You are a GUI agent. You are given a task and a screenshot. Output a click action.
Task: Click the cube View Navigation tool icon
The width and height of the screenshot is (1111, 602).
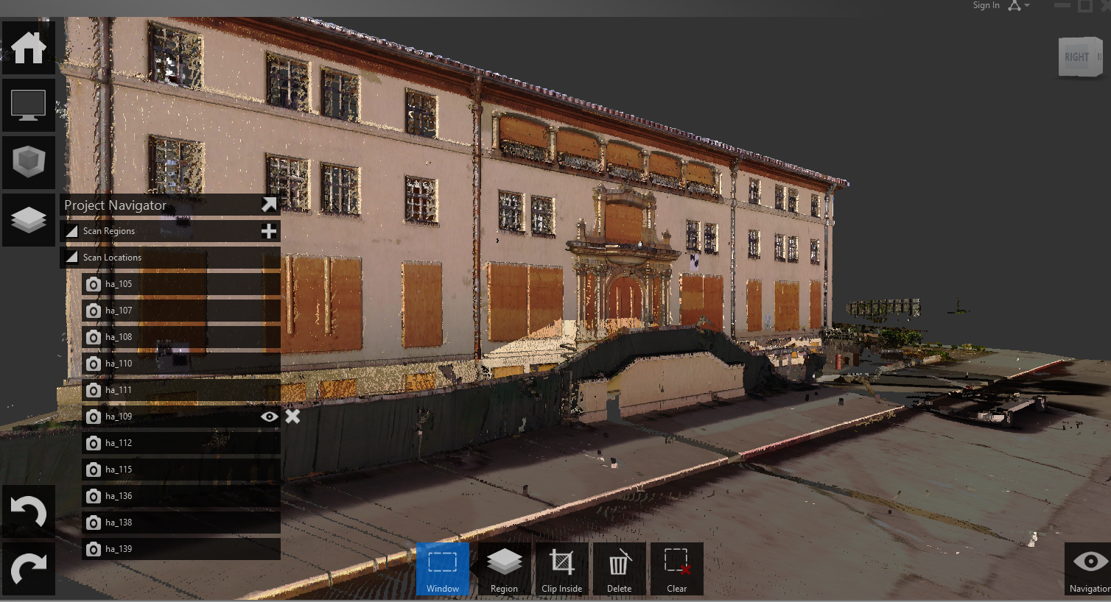[29, 163]
